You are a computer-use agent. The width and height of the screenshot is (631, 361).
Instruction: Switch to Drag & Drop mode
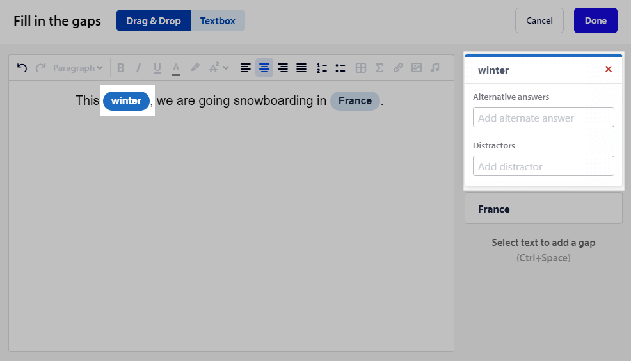pyautogui.click(x=154, y=20)
